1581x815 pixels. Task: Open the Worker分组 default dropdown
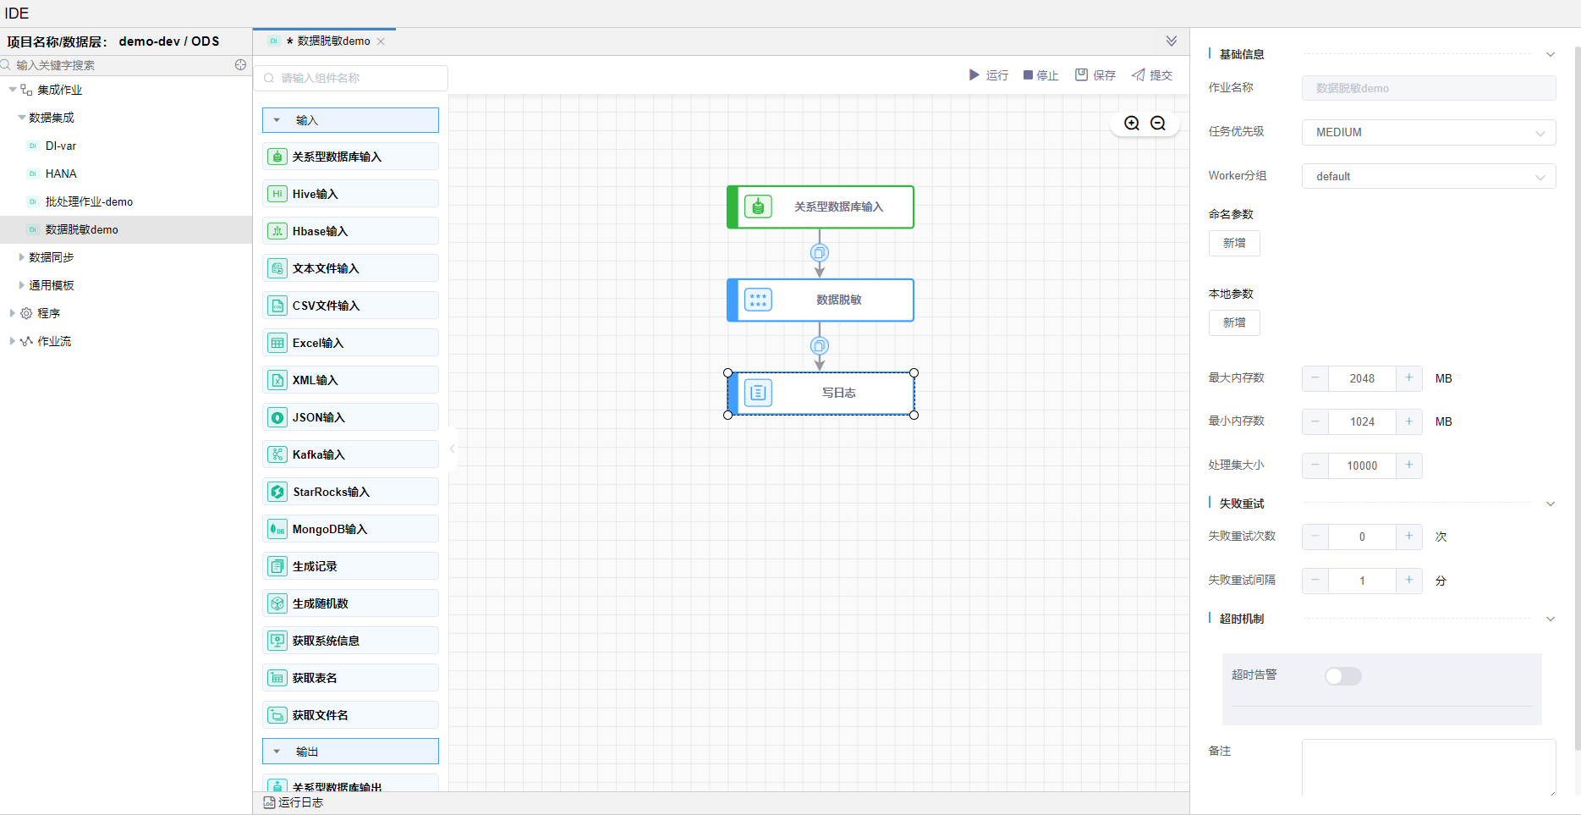pos(1428,177)
